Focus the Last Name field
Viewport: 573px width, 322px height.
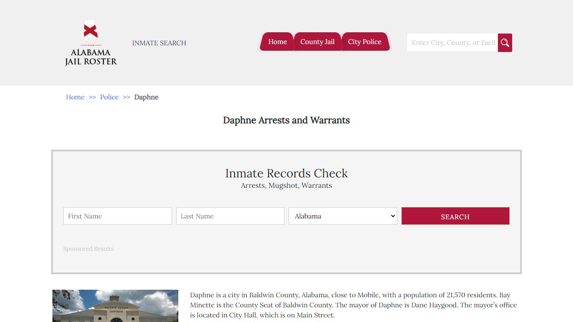pyautogui.click(x=230, y=216)
